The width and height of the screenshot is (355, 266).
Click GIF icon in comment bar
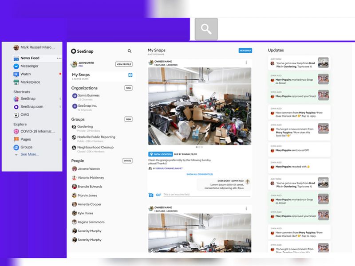[x=158, y=195]
